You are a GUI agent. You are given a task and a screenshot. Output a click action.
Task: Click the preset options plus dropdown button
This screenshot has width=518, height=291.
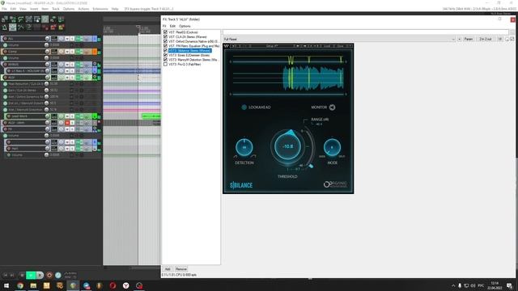(x=459, y=40)
